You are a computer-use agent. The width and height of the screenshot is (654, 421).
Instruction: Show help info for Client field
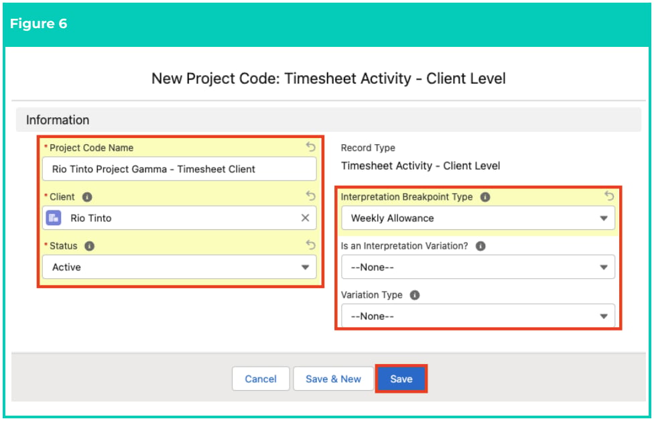pyautogui.click(x=86, y=197)
